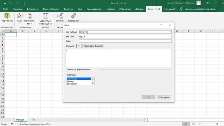Click the zoom slider handle
The width and height of the screenshot is (224, 126).
217,124
